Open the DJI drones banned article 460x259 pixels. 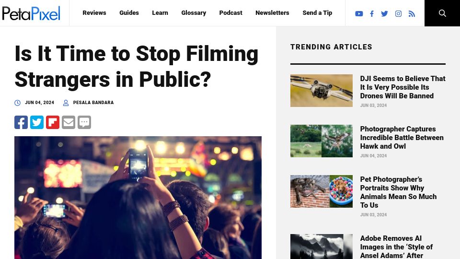[x=403, y=87]
